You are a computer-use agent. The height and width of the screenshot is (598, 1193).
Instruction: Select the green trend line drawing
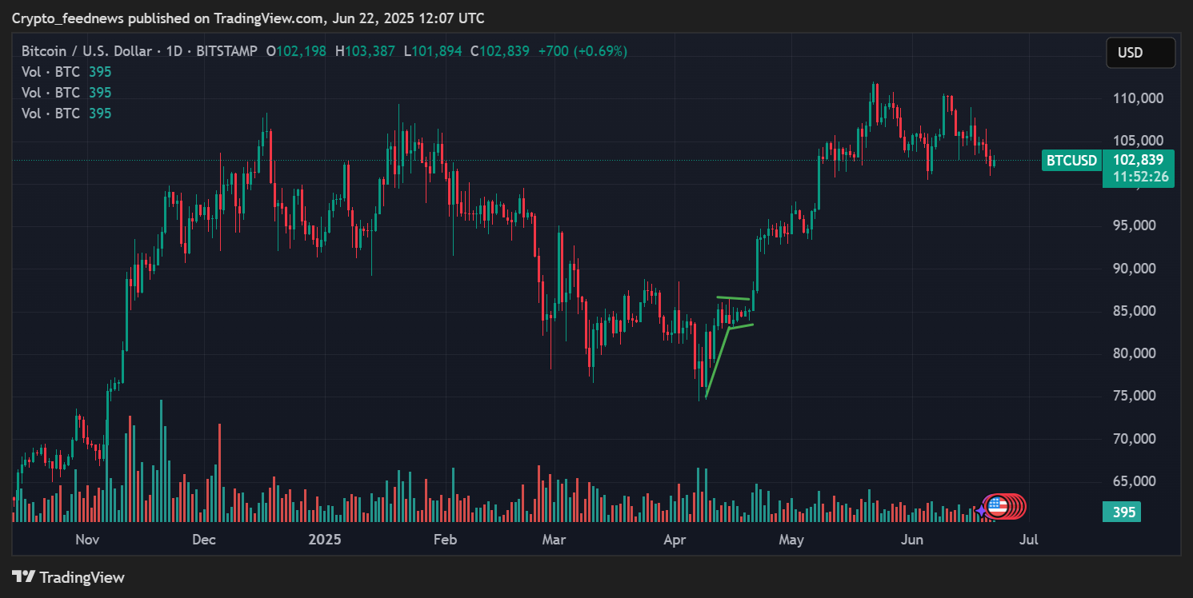[718, 361]
